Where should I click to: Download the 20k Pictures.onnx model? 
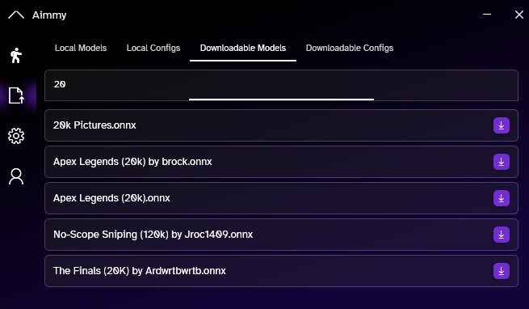(x=502, y=125)
